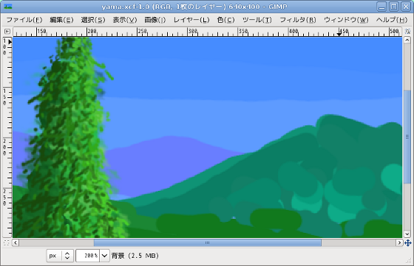Open the 色(C) menu
The image size is (414, 266).
225,20
